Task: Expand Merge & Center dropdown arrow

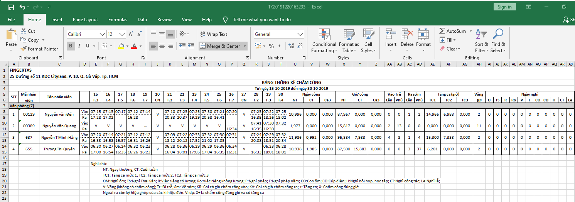Action: click(245, 46)
